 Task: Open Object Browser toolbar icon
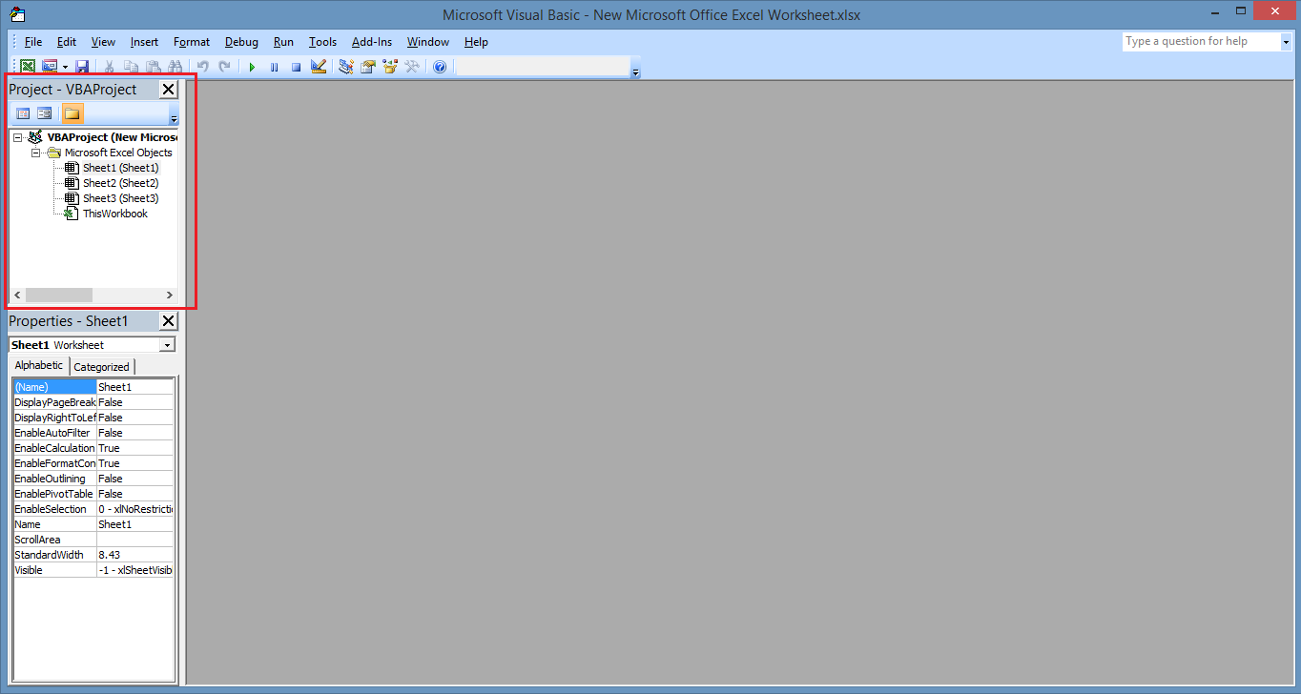(x=390, y=67)
